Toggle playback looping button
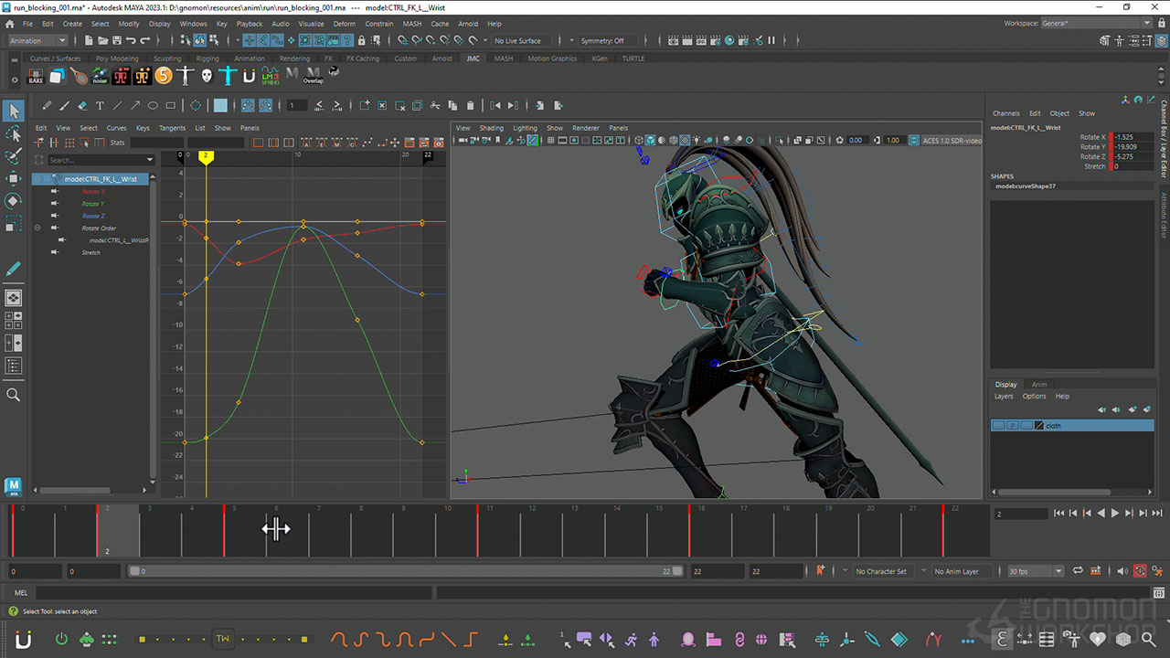The width and height of the screenshot is (1170, 658). pyautogui.click(x=1078, y=571)
